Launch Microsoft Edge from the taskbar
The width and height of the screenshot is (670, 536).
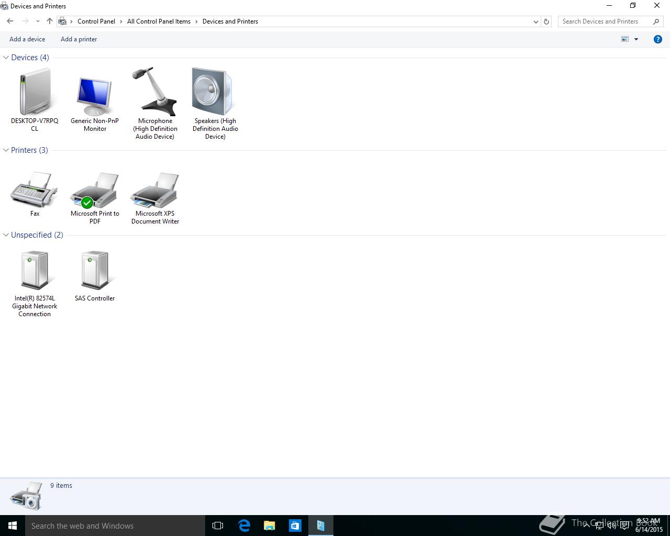pyautogui.click(x=244, y=526)
